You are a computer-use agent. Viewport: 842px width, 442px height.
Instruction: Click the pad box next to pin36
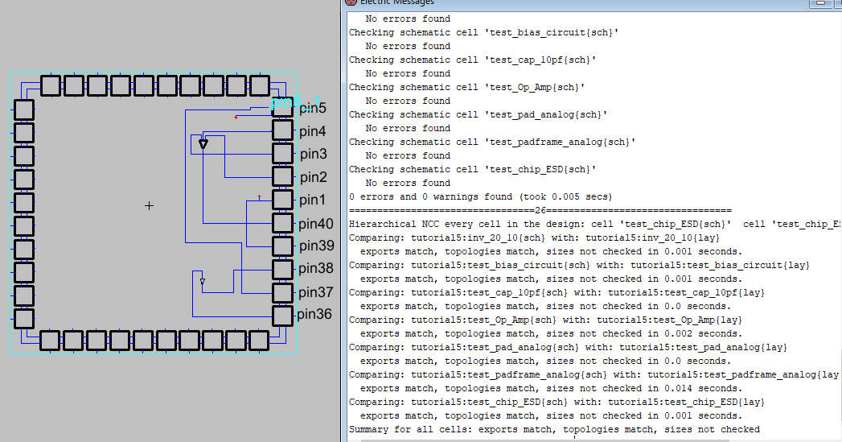(282, 316)
